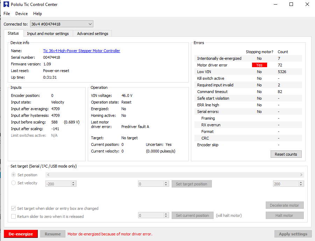
Task: Maximize the Tic Control Center window
Action: (x=291, y=5)
